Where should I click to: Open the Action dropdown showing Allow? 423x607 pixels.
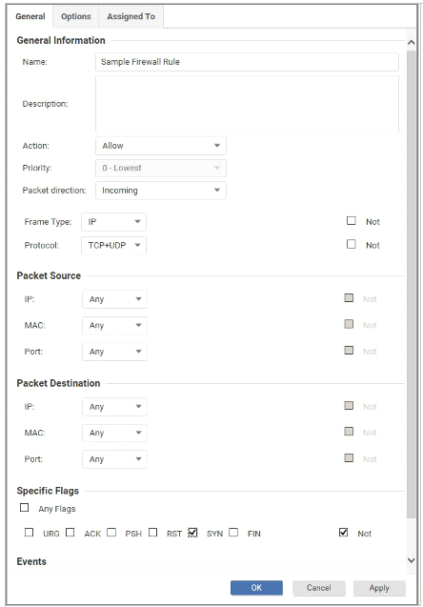[161, 146]
